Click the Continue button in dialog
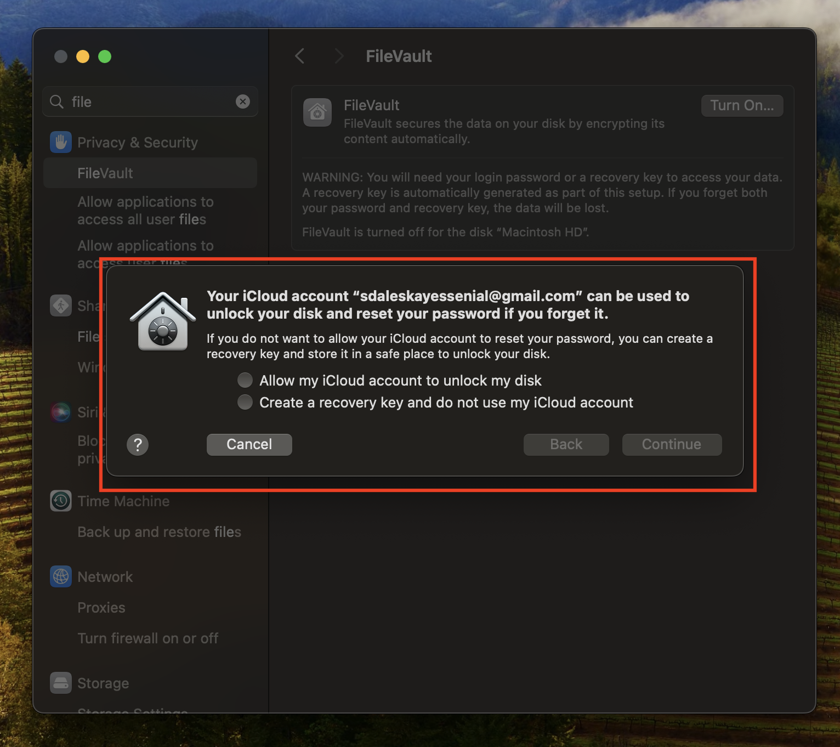 pos(672,444)
